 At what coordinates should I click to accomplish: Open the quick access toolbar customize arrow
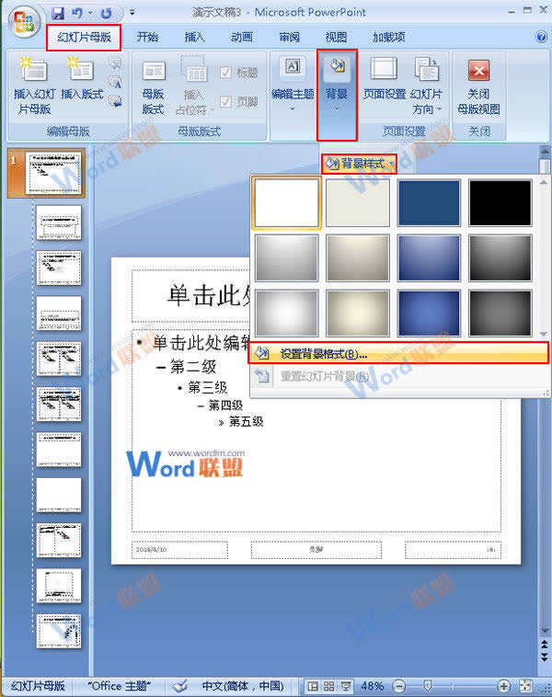tap(132, 14)
